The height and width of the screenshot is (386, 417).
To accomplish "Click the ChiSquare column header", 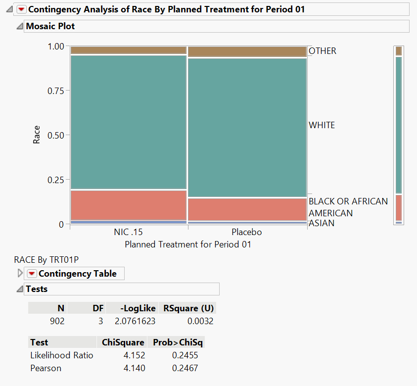I will [123, 342].
